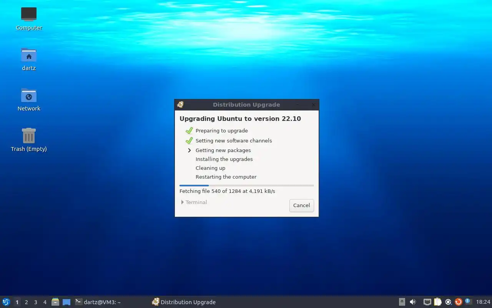The image size is (492, 308).
Task: Click the 'Getting new packages' step text
Action: tap(223, 150)
